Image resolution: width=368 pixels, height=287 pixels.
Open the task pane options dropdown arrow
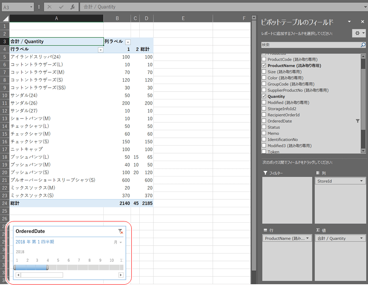(x=349, y=22)
